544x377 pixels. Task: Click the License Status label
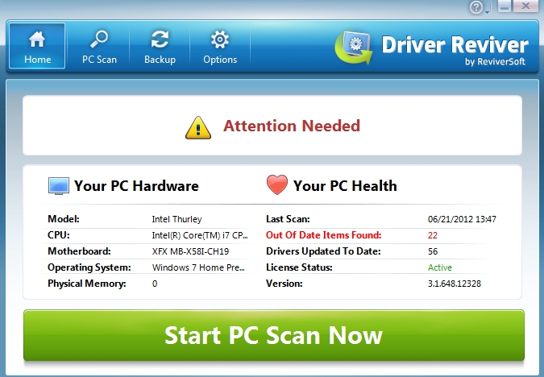299,267
